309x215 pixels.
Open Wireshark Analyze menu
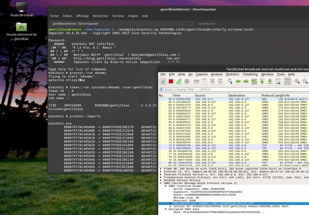[217, 74]
